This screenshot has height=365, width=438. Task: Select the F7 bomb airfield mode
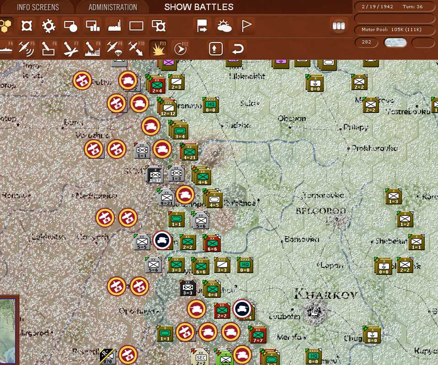coord(70,48)
